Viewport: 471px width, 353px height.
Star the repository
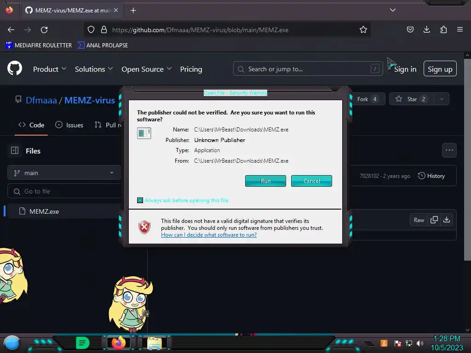[x=412, y=99]
